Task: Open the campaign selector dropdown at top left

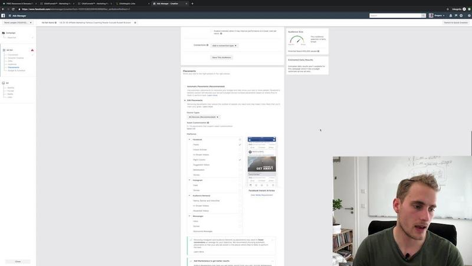Action: click(x=18, y=22)
